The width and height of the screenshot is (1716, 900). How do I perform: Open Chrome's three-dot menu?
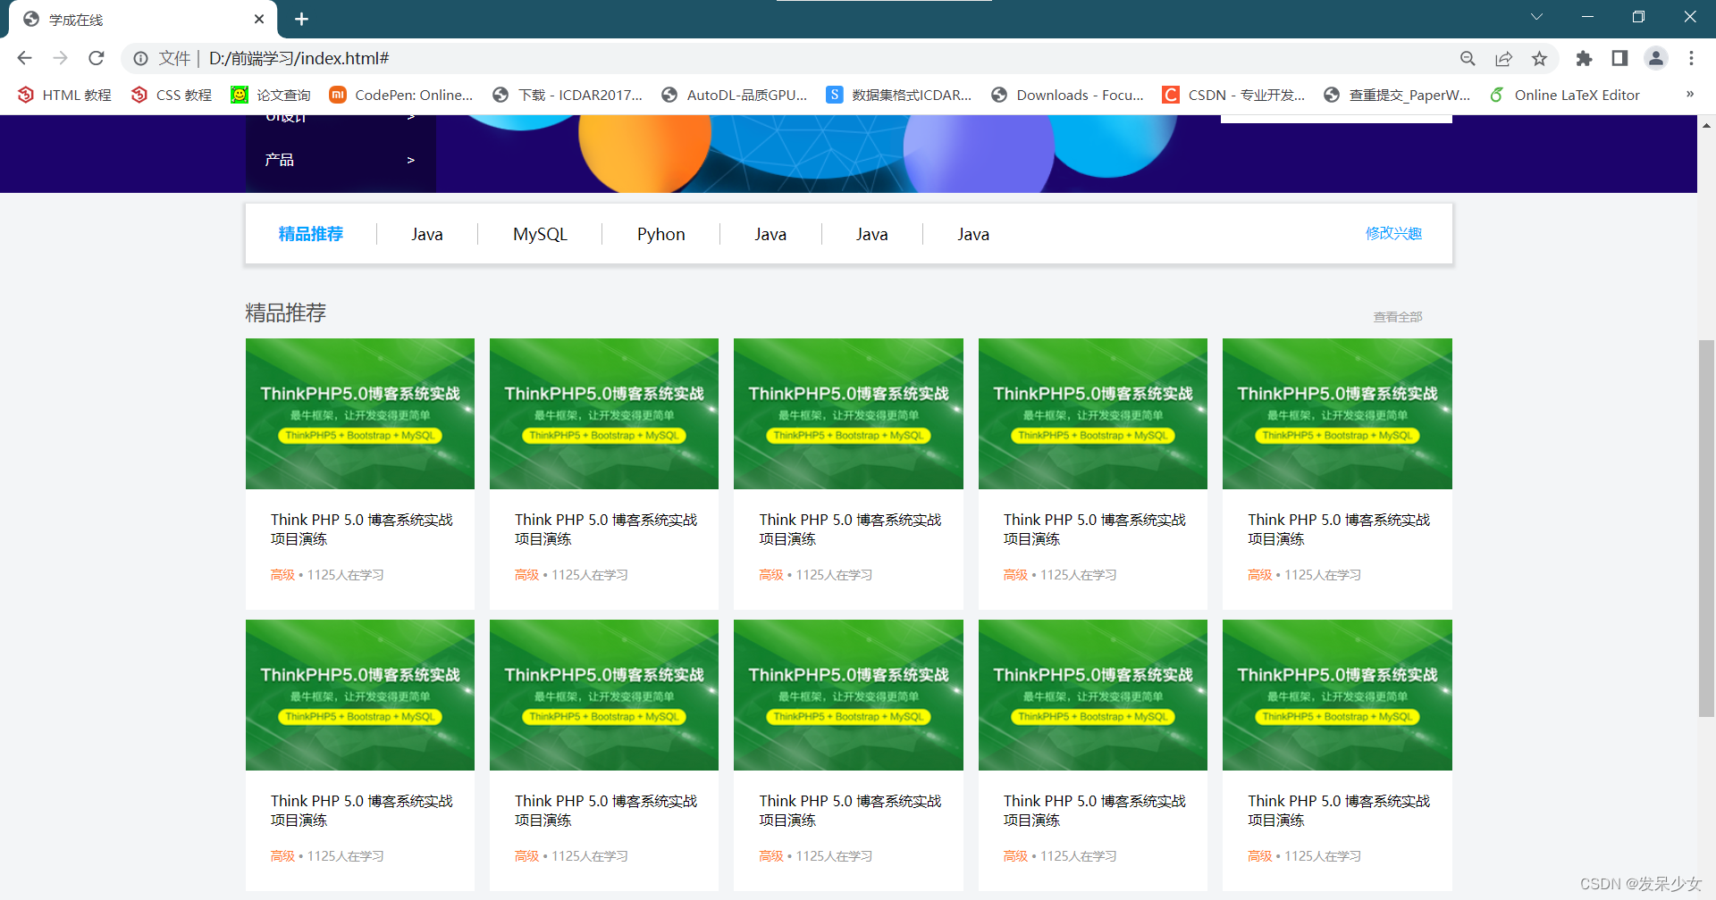click(1691, 58)
